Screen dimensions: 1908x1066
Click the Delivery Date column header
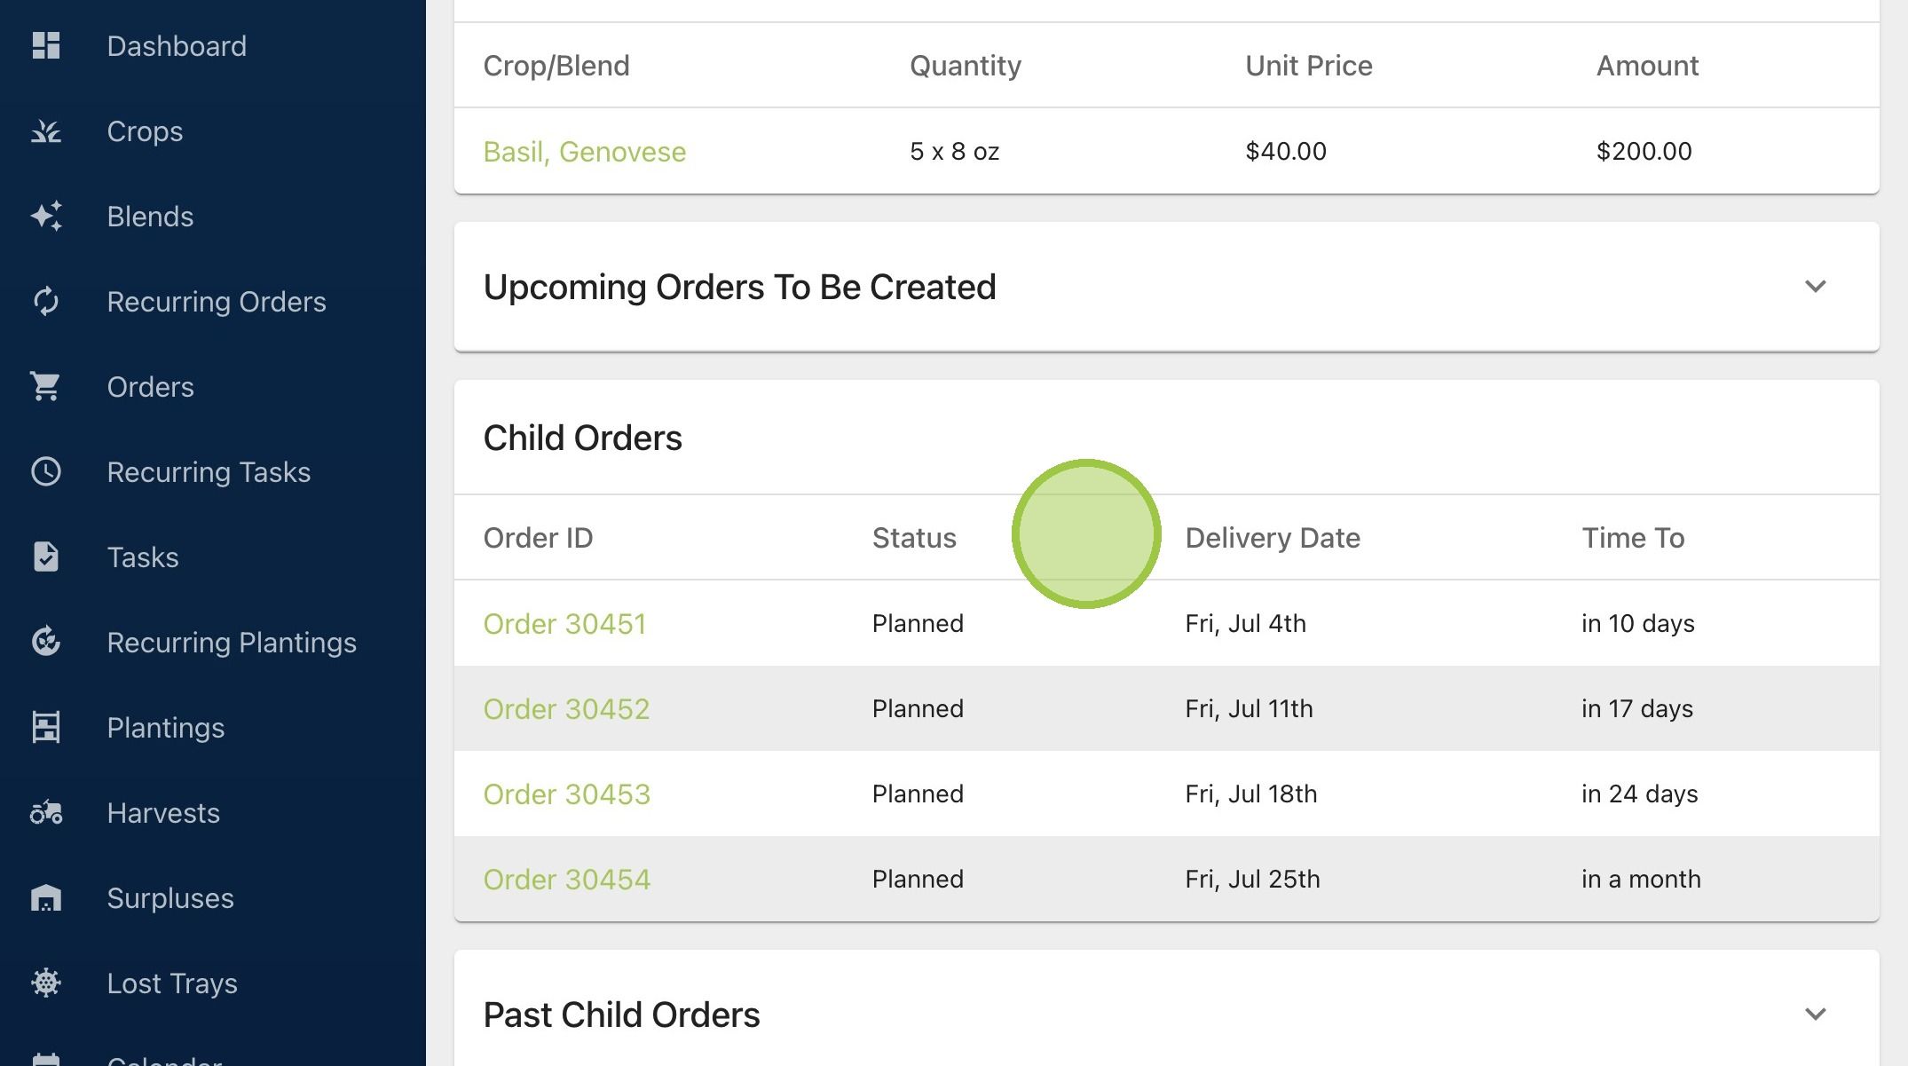[1272, 538]
